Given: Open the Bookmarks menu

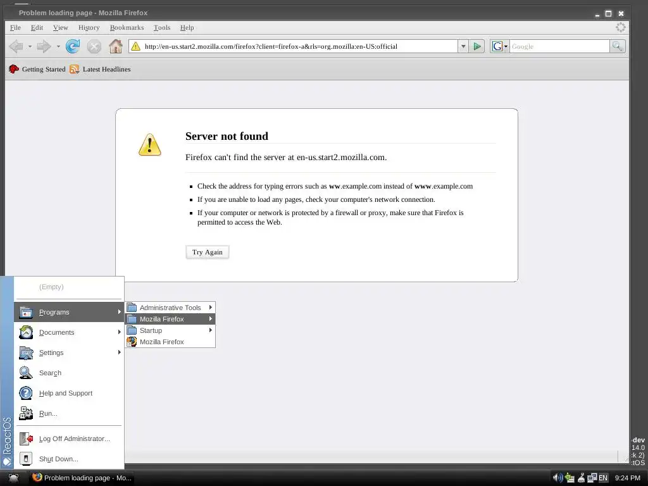Looking at the screenshot, I should click(x=127, y=27).
